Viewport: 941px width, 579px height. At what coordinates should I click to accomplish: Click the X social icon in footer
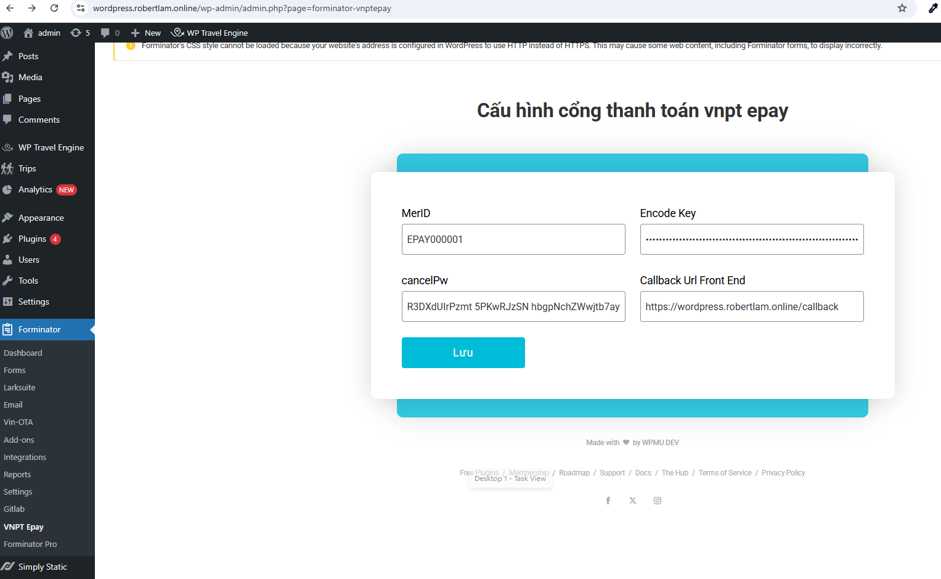click(632, 501)
